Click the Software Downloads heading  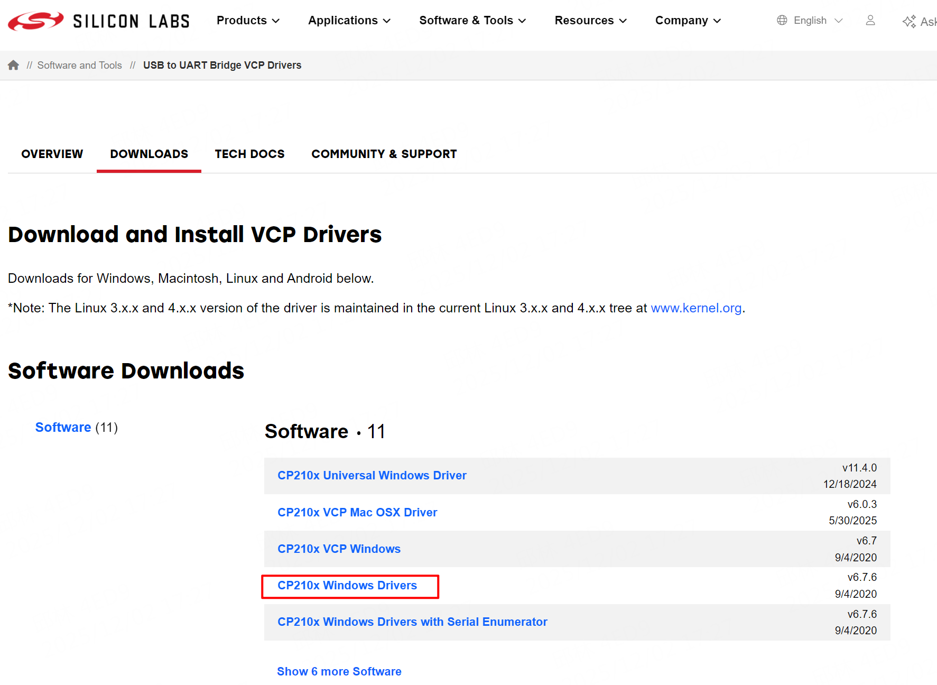point(126,371)
